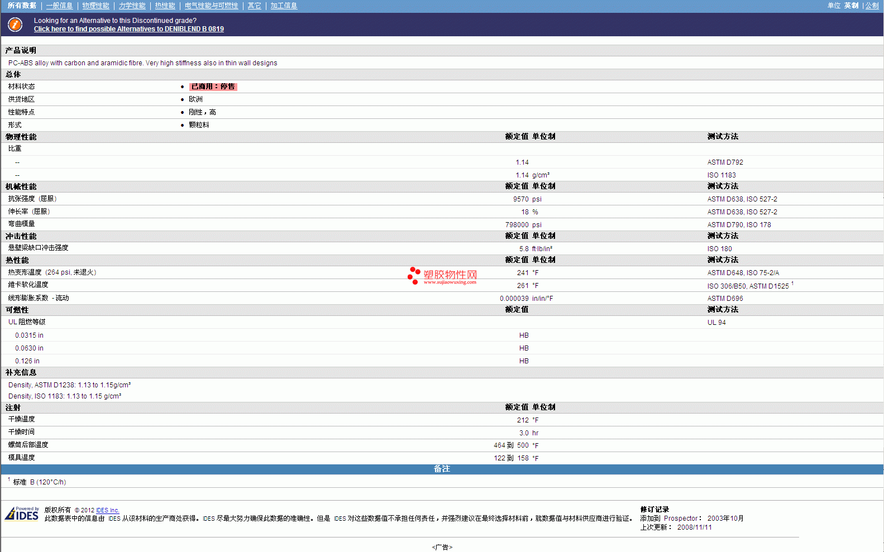Click the ISO 180 test method
Image resolution: width=884 pixels, height=552 pixels.
[719, 249]
